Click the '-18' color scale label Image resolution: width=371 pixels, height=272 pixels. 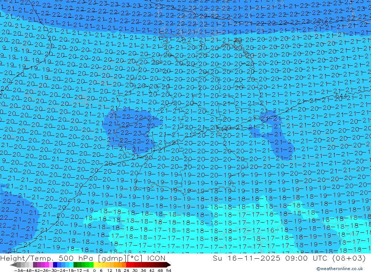coord(69,271)
